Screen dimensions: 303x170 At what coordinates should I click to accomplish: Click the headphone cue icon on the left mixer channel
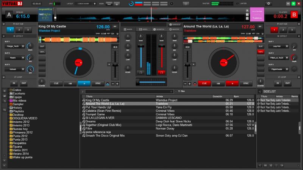[141, 72]
